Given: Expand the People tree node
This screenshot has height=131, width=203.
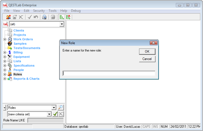Looking at the screenshot, I should [x=5, y=70].
